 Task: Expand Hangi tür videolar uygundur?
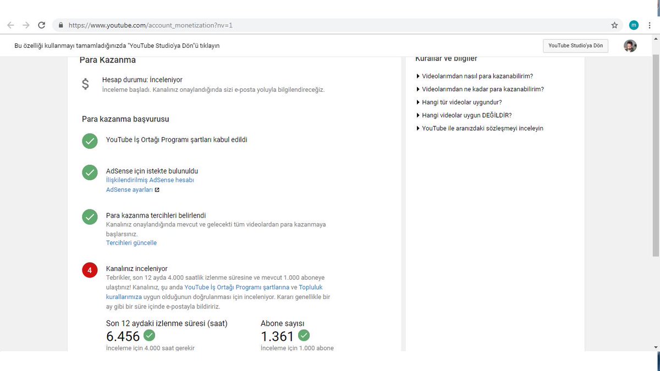tap(459, 102)
